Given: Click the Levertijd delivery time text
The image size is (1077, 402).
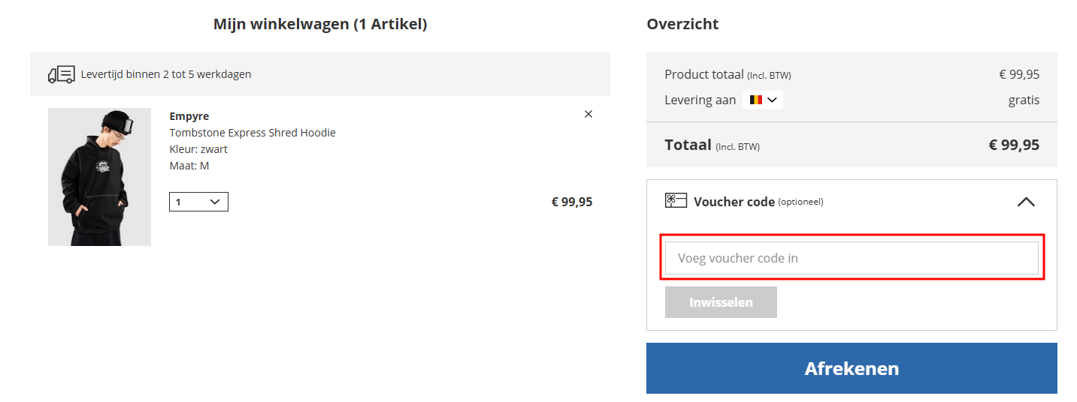Looking at the screenshot, I should click(166, 74).
